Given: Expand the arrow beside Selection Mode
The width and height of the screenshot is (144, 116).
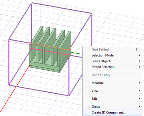Looking at the screenshot, I should tap(140, 55).
